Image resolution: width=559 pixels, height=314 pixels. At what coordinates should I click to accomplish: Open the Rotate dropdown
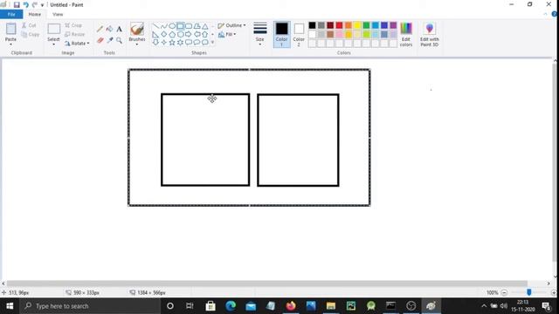click(x=77, y=44)
